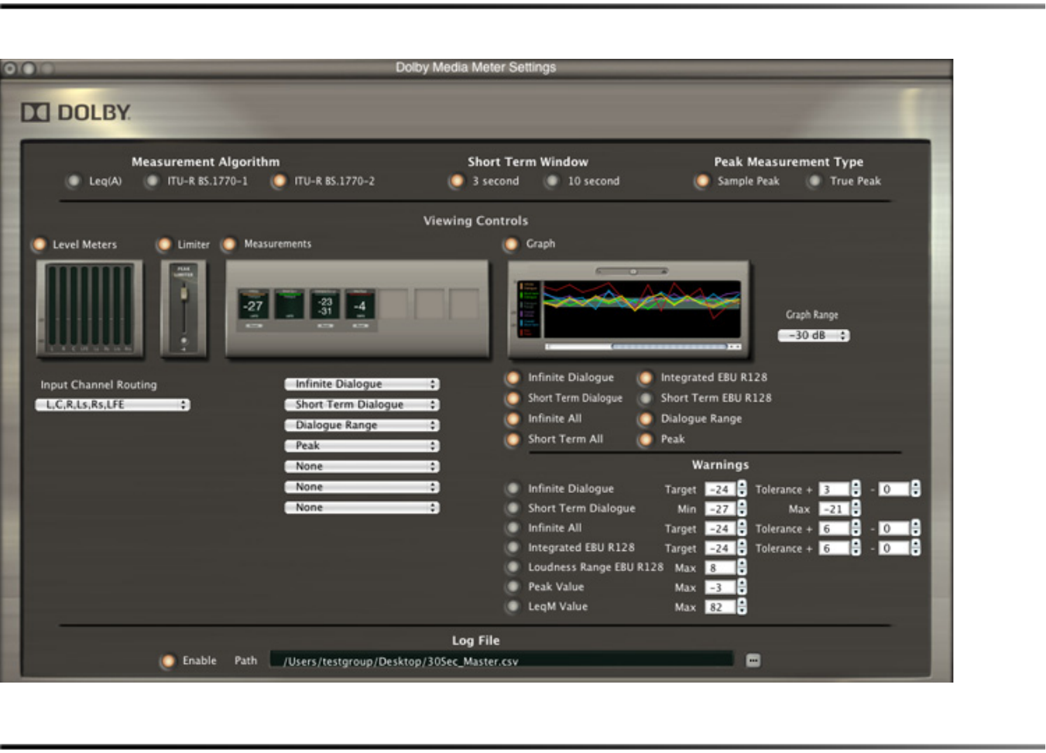
Task: Toggle Infinite Dialogue graph trace
Action: [513, 378]
